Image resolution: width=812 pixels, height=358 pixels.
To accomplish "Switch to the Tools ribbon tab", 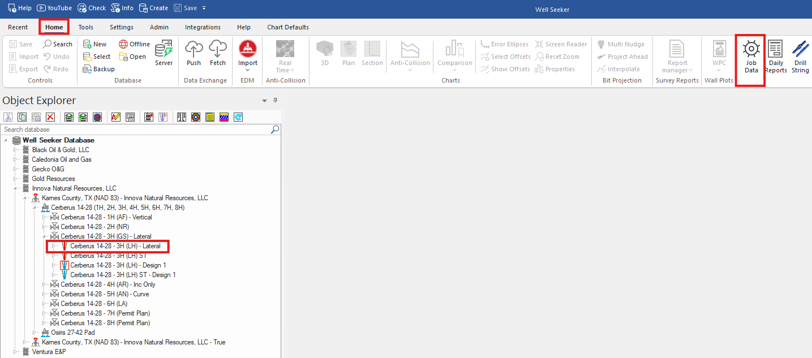I will point(86,27).
